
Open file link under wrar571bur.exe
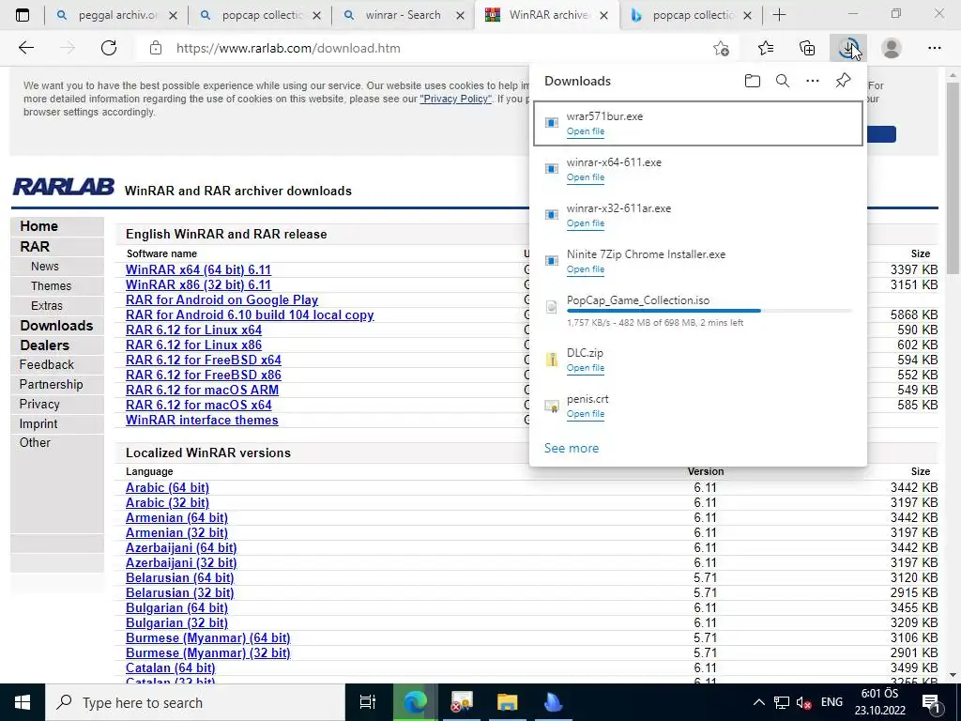[x=586, y=131]
